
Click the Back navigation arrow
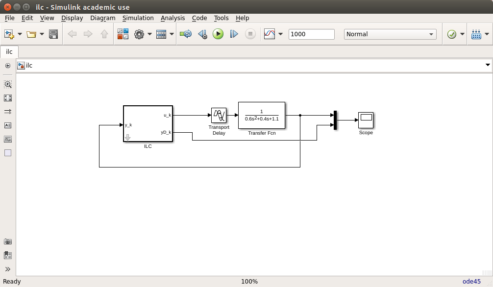tap(72, 34)
